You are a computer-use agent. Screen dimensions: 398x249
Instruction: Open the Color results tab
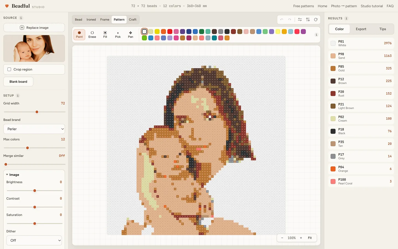(339, 29)
